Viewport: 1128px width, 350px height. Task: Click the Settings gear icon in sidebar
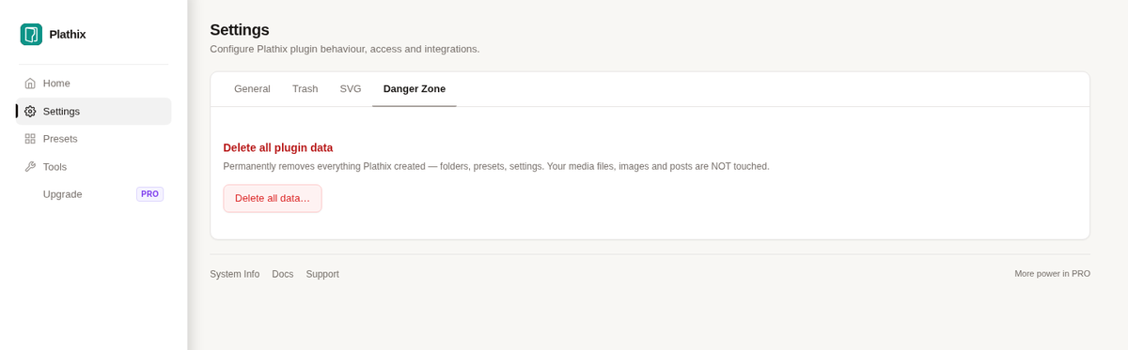point(30,111)
